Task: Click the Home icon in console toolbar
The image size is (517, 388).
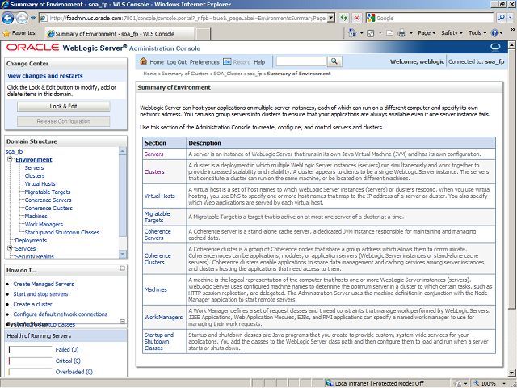Action: click(144, 62)
